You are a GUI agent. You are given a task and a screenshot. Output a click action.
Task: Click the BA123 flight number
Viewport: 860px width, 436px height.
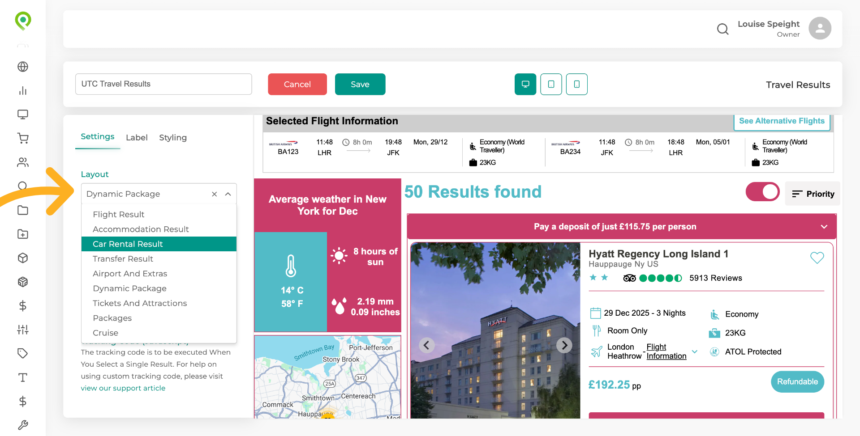[288, 152]
